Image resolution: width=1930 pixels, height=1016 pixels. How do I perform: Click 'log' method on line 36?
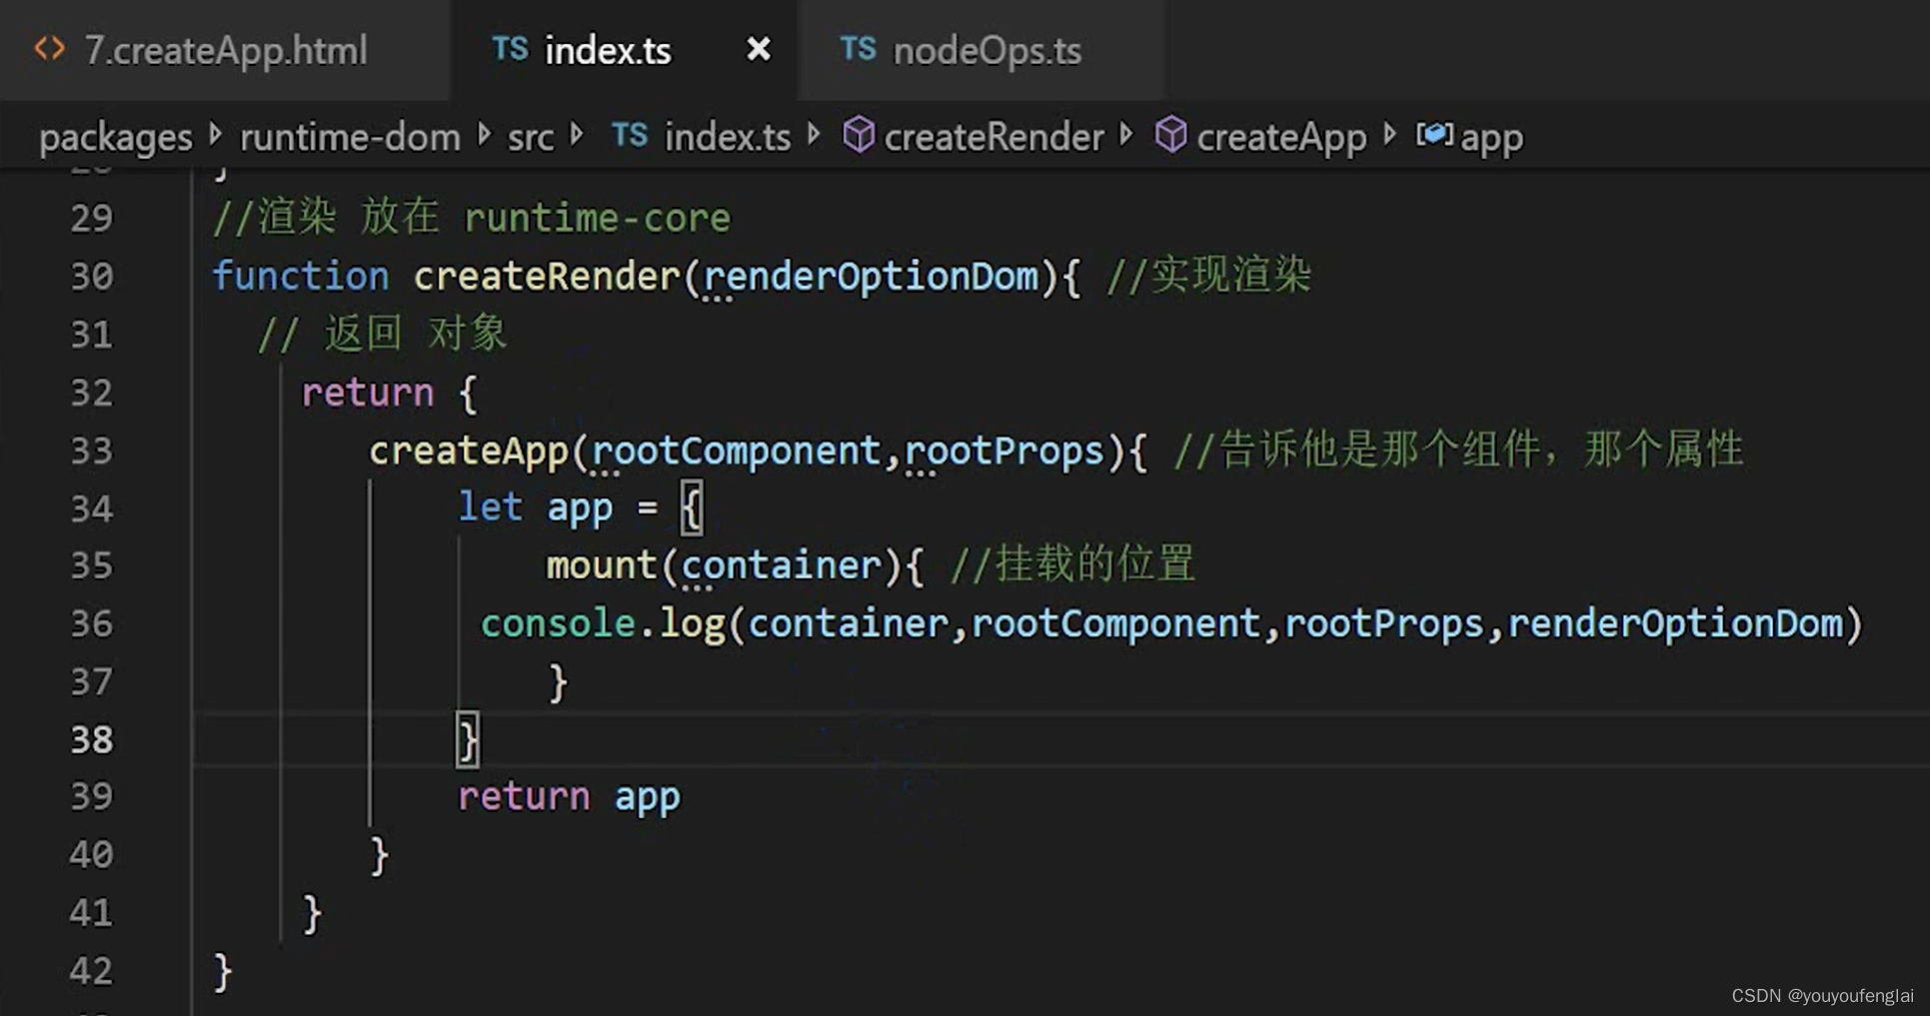click(692, 624)
